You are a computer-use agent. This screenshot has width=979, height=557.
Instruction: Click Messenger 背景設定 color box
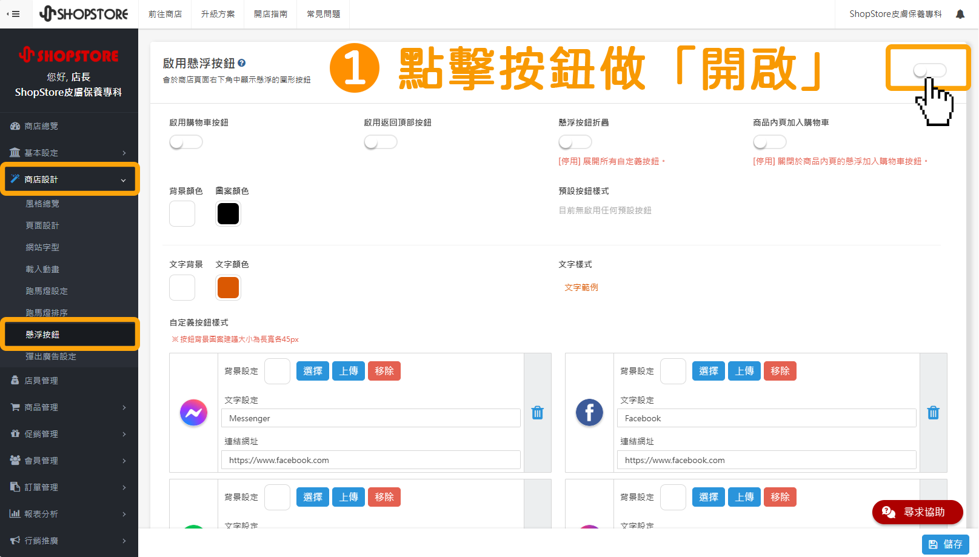click(277, 371)
